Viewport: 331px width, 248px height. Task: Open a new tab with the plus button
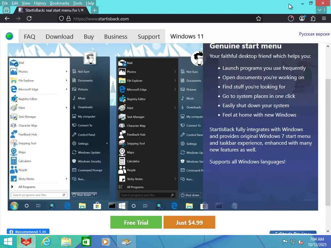click(95, 10)
